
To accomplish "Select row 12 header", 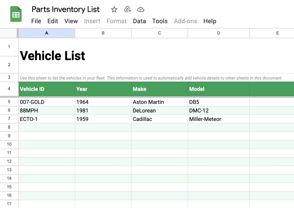I will pos(9,162).
